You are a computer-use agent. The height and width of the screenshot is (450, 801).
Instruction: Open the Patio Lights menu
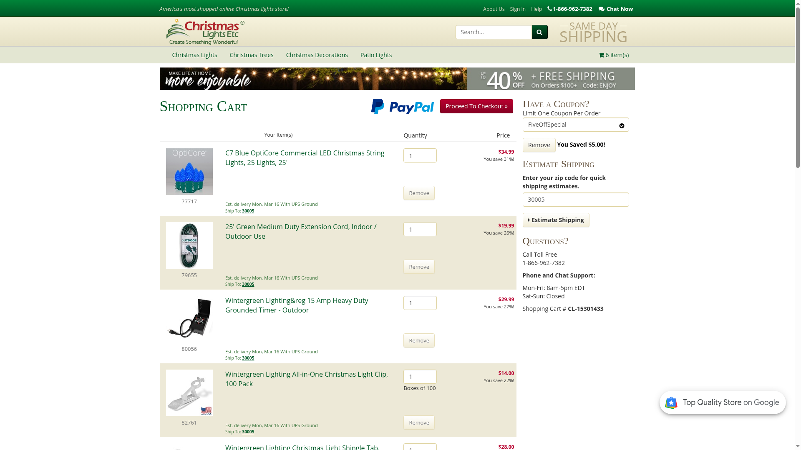pos(375,55)
